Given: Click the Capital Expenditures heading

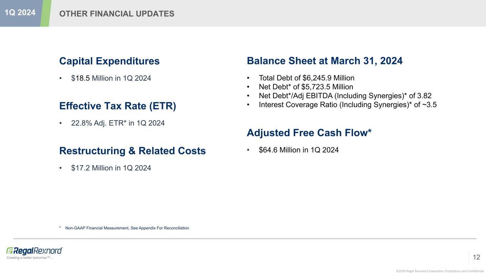Looking at the screenshot, I should click(109, 61).
